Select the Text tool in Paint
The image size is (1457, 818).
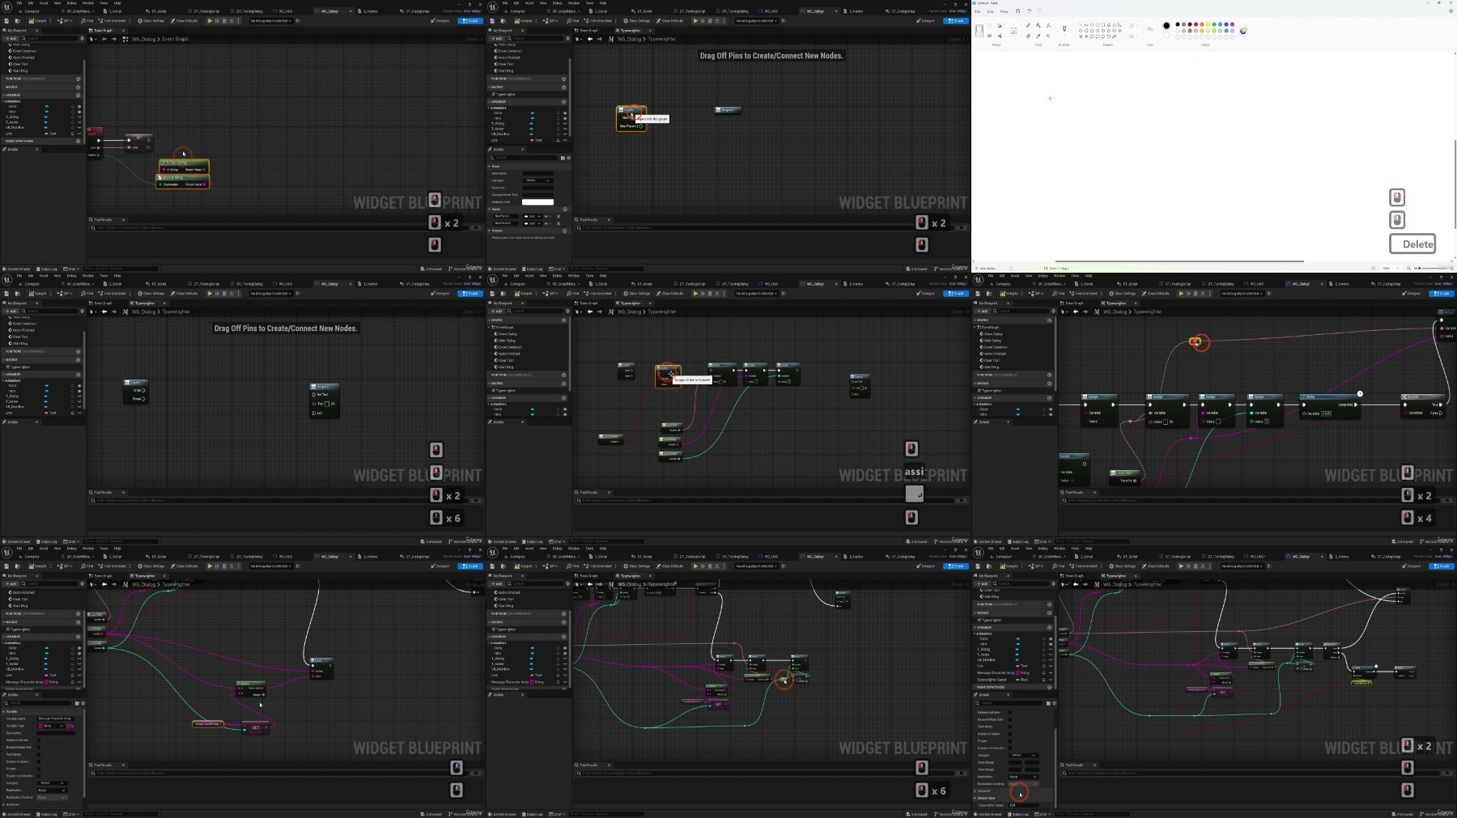(x=1048, y=25)
